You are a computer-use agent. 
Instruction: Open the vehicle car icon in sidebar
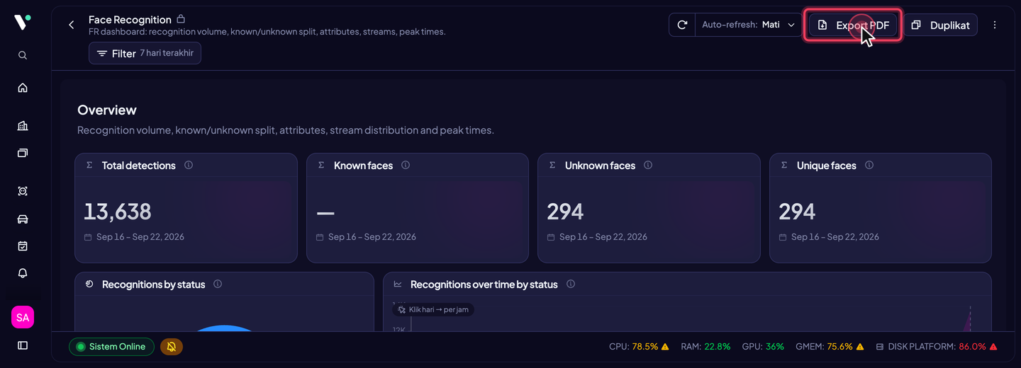(x=23, y=219)
